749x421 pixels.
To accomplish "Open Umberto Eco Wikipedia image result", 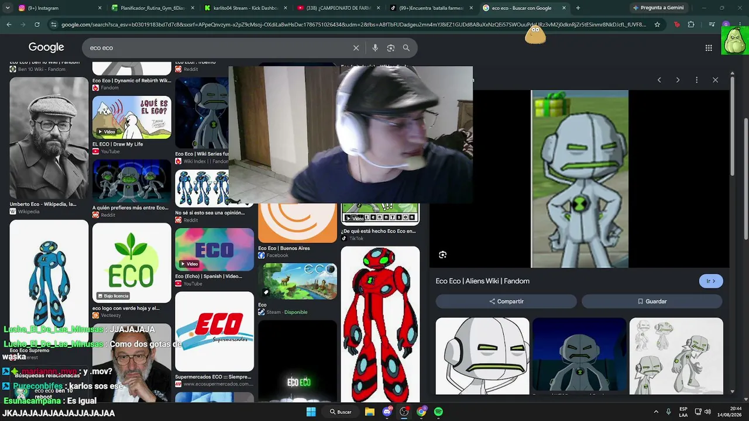I will 49,139.
